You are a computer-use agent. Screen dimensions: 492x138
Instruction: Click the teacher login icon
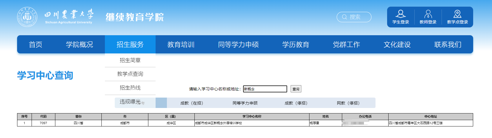[x=428, y=14]
